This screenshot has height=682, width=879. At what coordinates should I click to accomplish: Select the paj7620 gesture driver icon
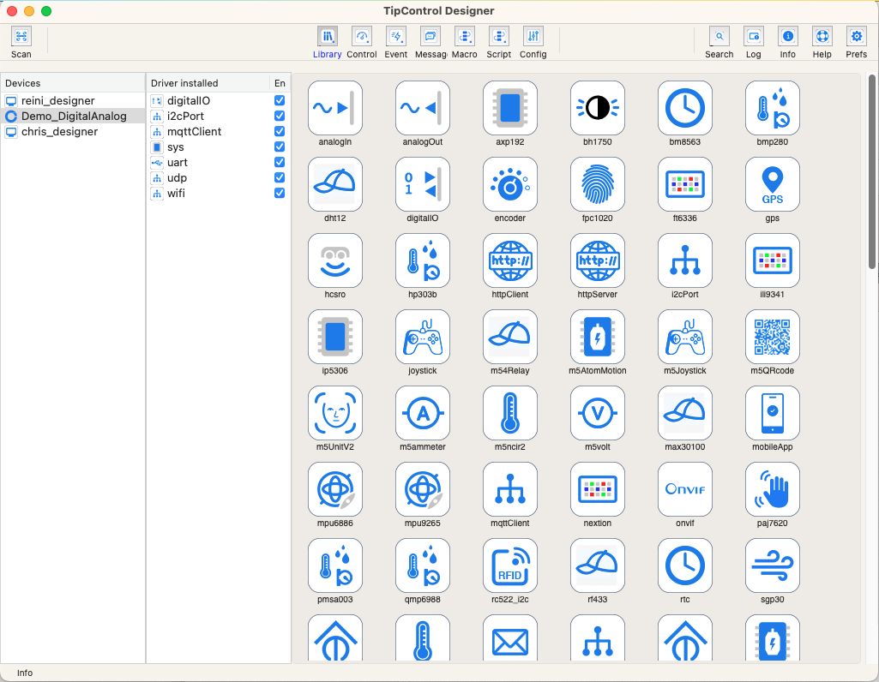773,490
